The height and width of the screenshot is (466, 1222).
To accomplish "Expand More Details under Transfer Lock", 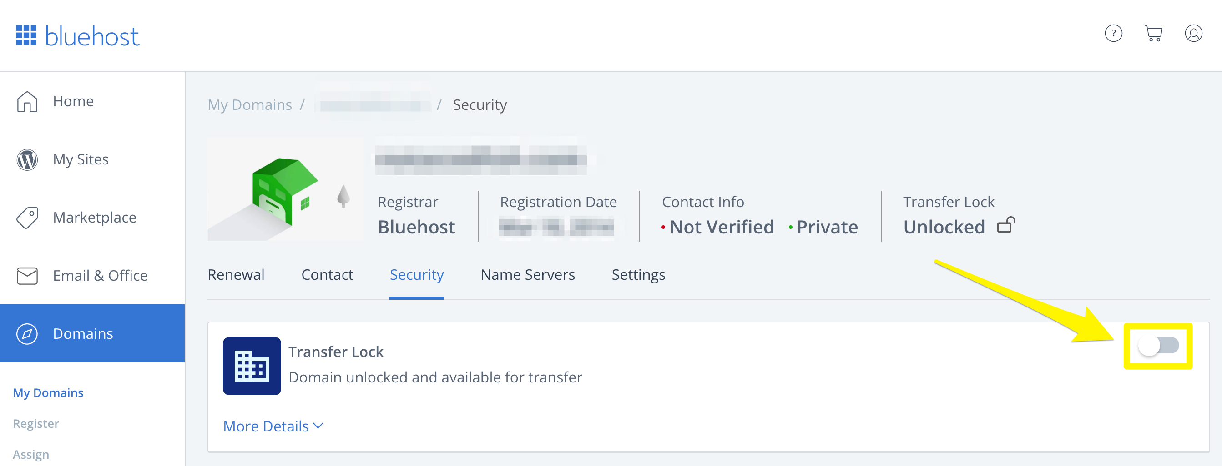I will [x=273, y=426].
